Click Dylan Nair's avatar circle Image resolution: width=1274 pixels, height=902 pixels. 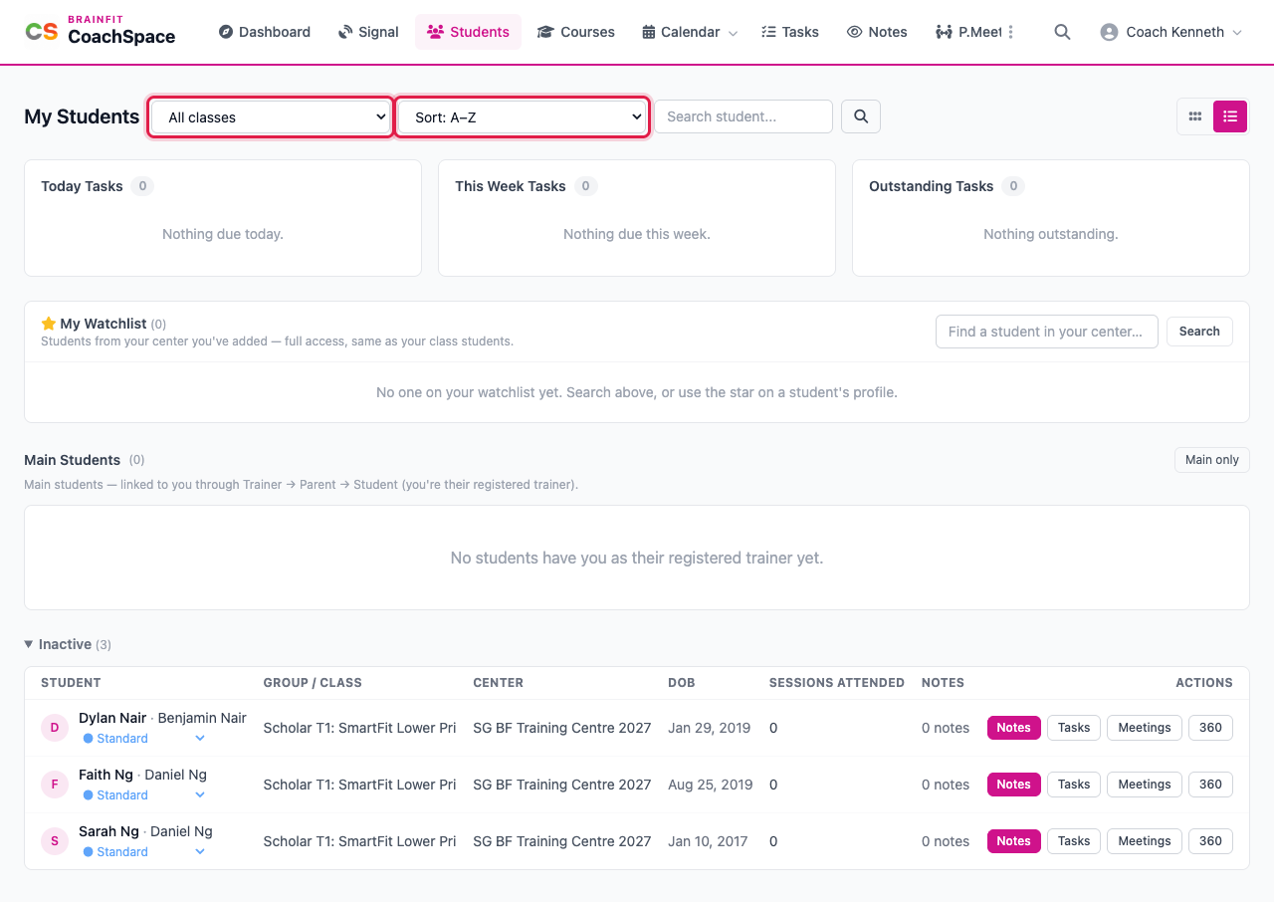54,728
